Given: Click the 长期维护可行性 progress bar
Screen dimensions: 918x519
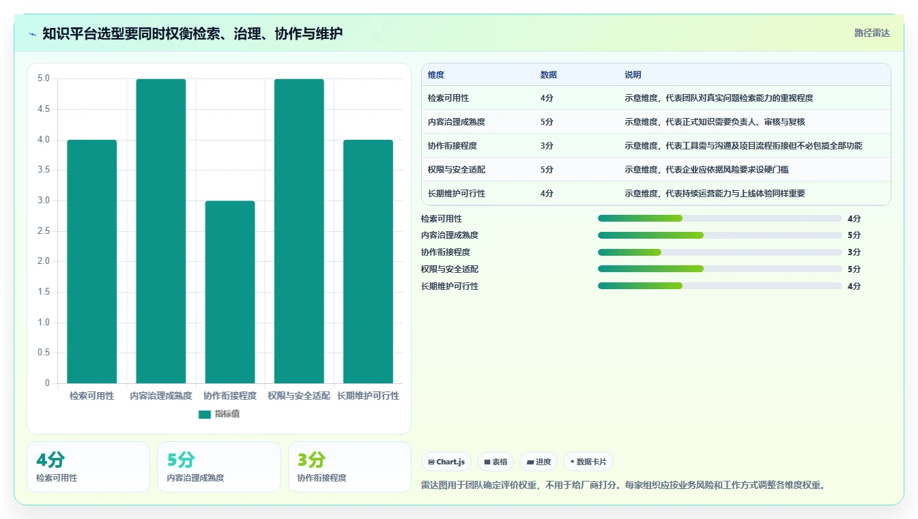Looking at the screenshot, I should 719,286.
